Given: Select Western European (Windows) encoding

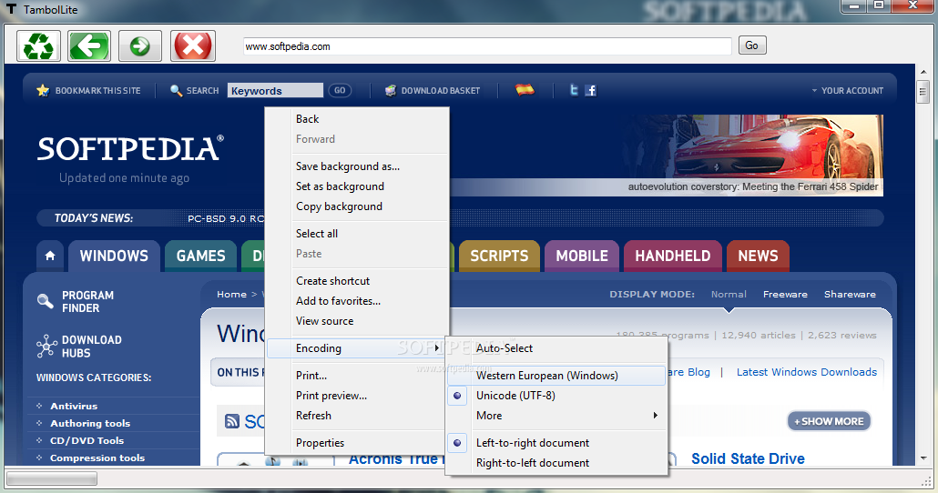Looking at the screenshot, I should [x=556, y=376].
